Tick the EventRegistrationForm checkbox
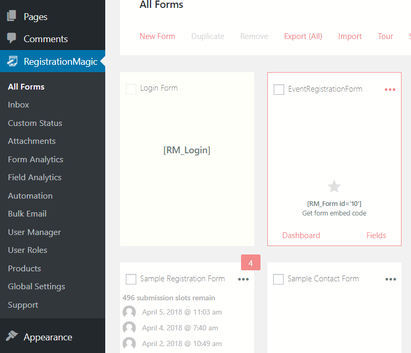 (x=279, y=90)
